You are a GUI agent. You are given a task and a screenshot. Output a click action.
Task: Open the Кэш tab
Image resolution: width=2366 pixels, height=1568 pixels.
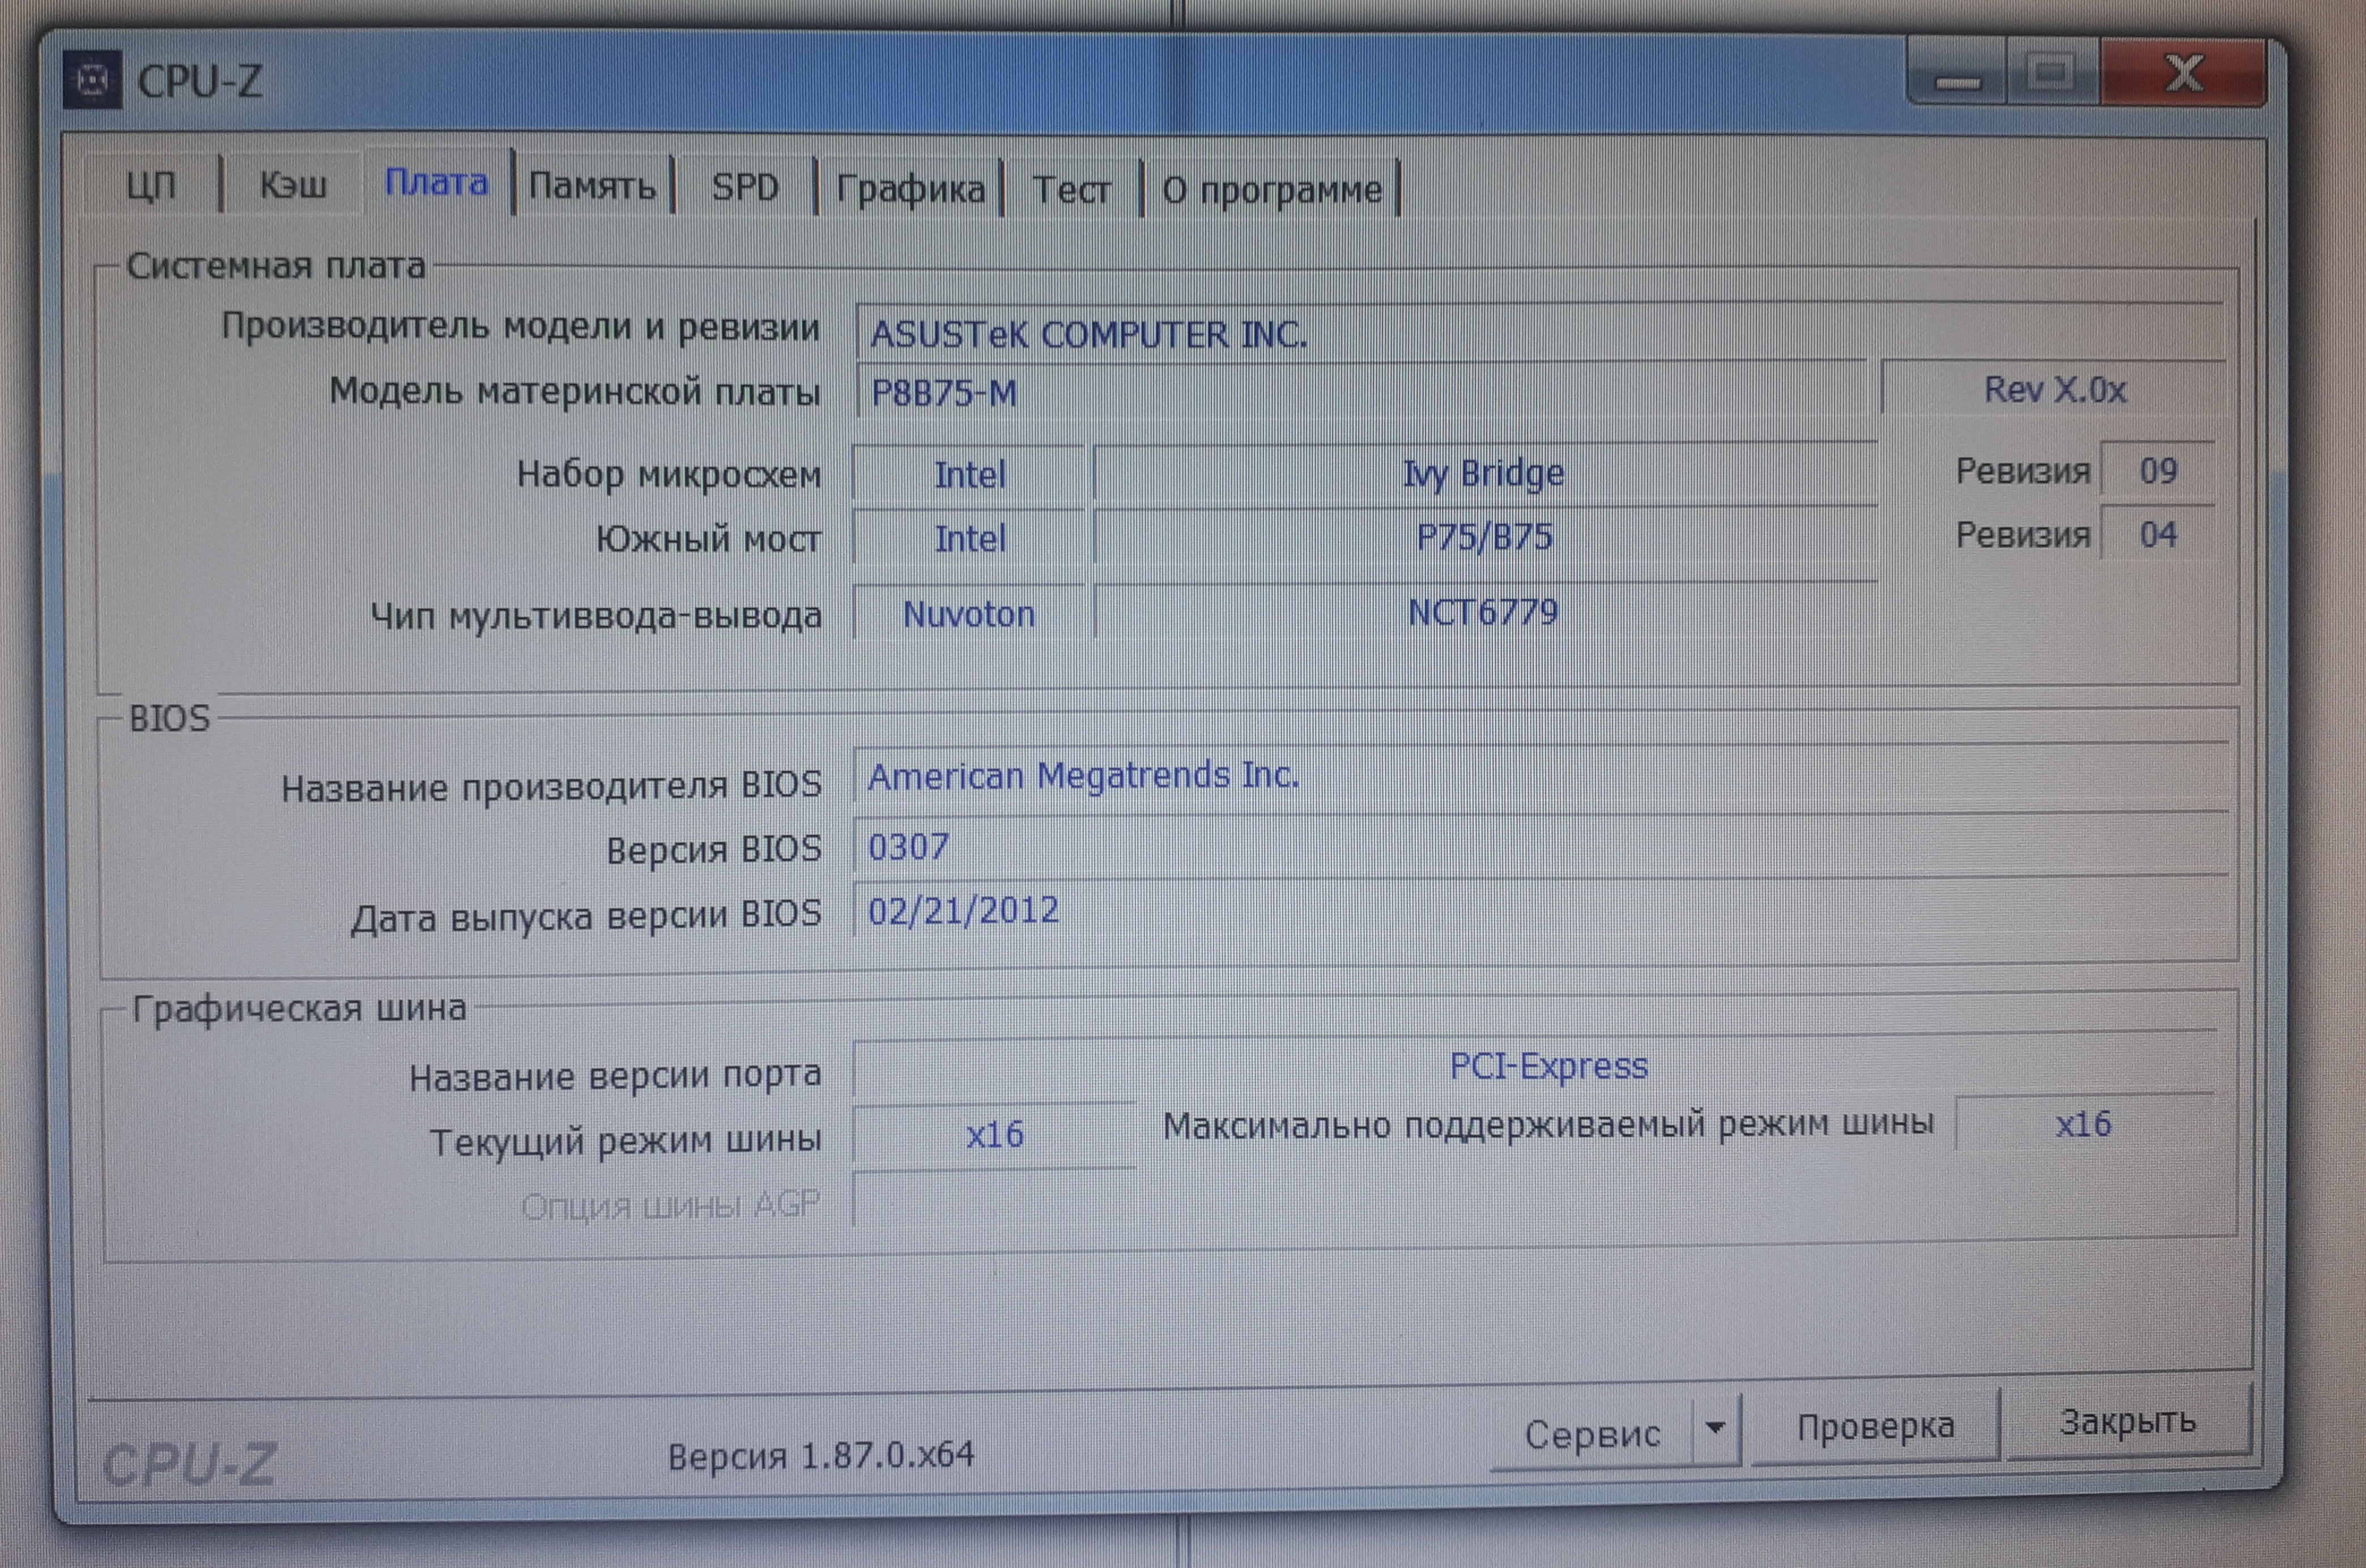(293, 185)
